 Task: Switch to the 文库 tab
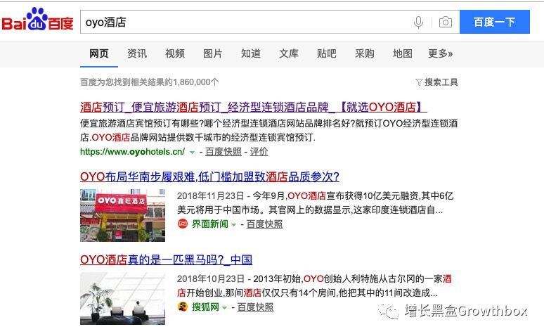[289, 53]
